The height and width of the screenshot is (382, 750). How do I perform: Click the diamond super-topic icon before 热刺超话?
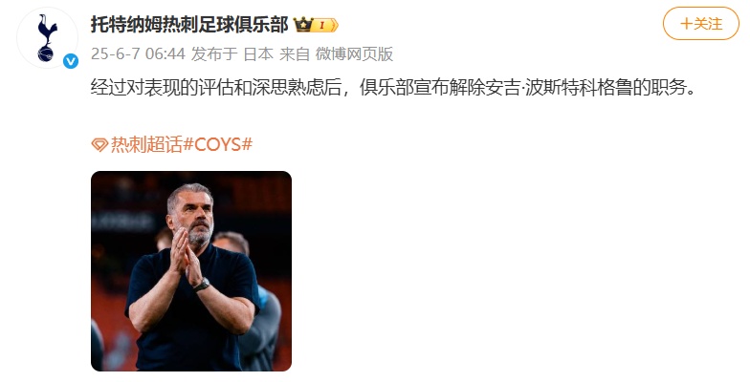tap(99, 145)
